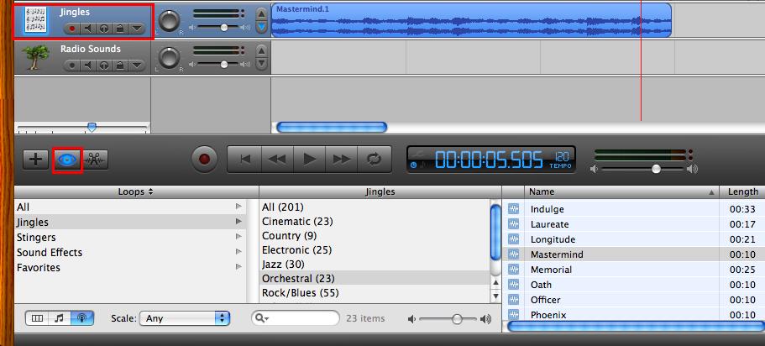Switch to column view button
Screen dimensions: 765x346
tap(37, 318)
